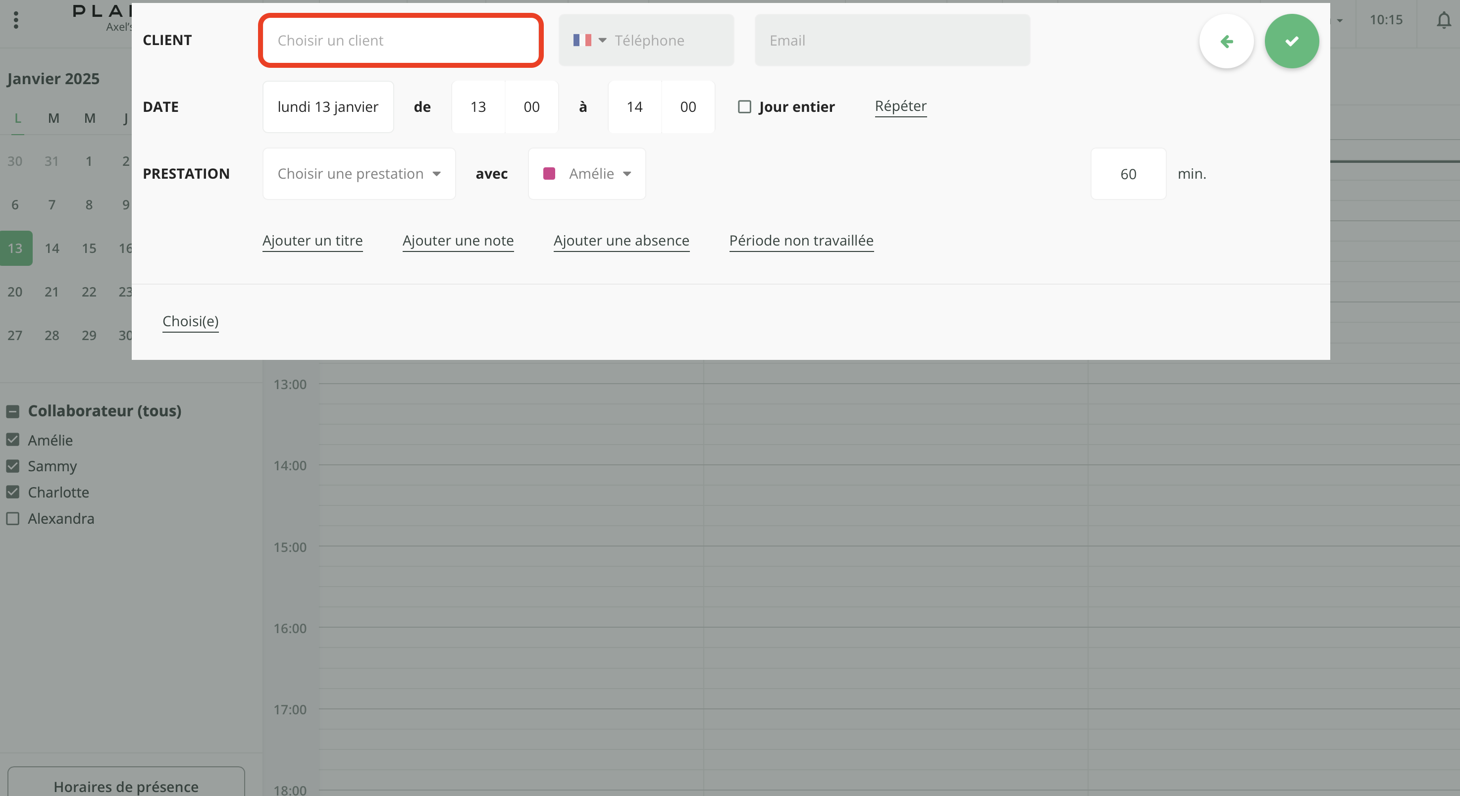Screen dimensions: 1460x796
Task: Open the three-dot menu top left
Action: pos(16,20)
